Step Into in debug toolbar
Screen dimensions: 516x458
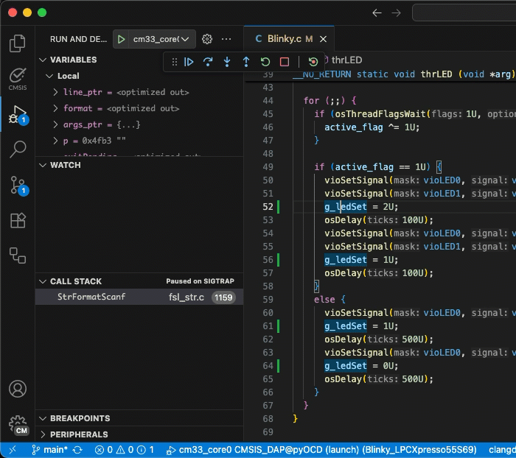click(227, 62)
